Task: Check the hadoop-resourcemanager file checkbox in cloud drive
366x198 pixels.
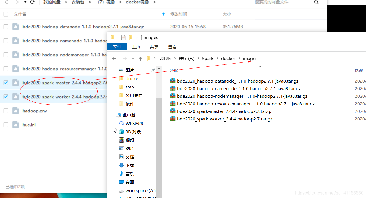Action: tap(6, 69)
